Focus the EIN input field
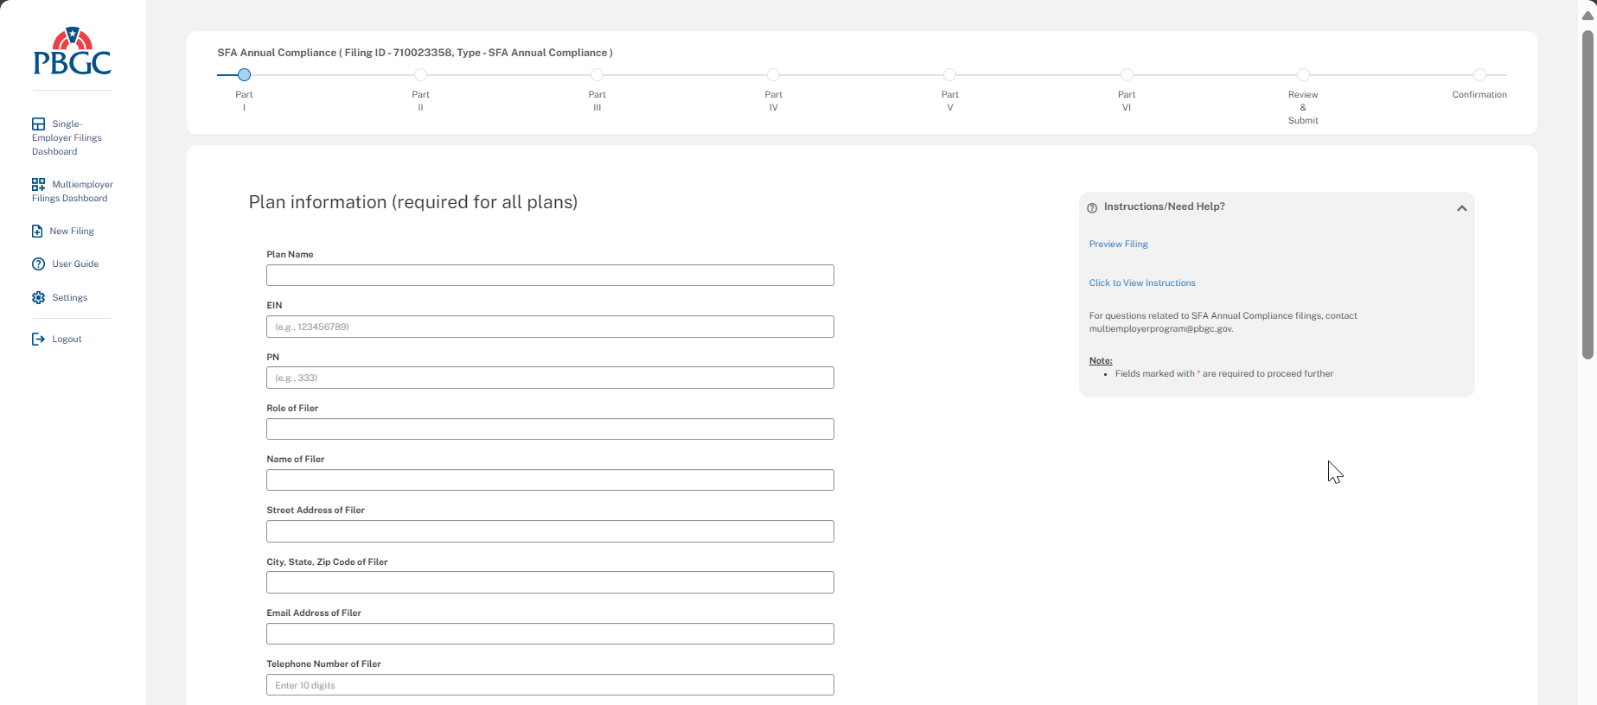Image resolution: width=1597 pixels, height=705 pixels. click(550, 327)
